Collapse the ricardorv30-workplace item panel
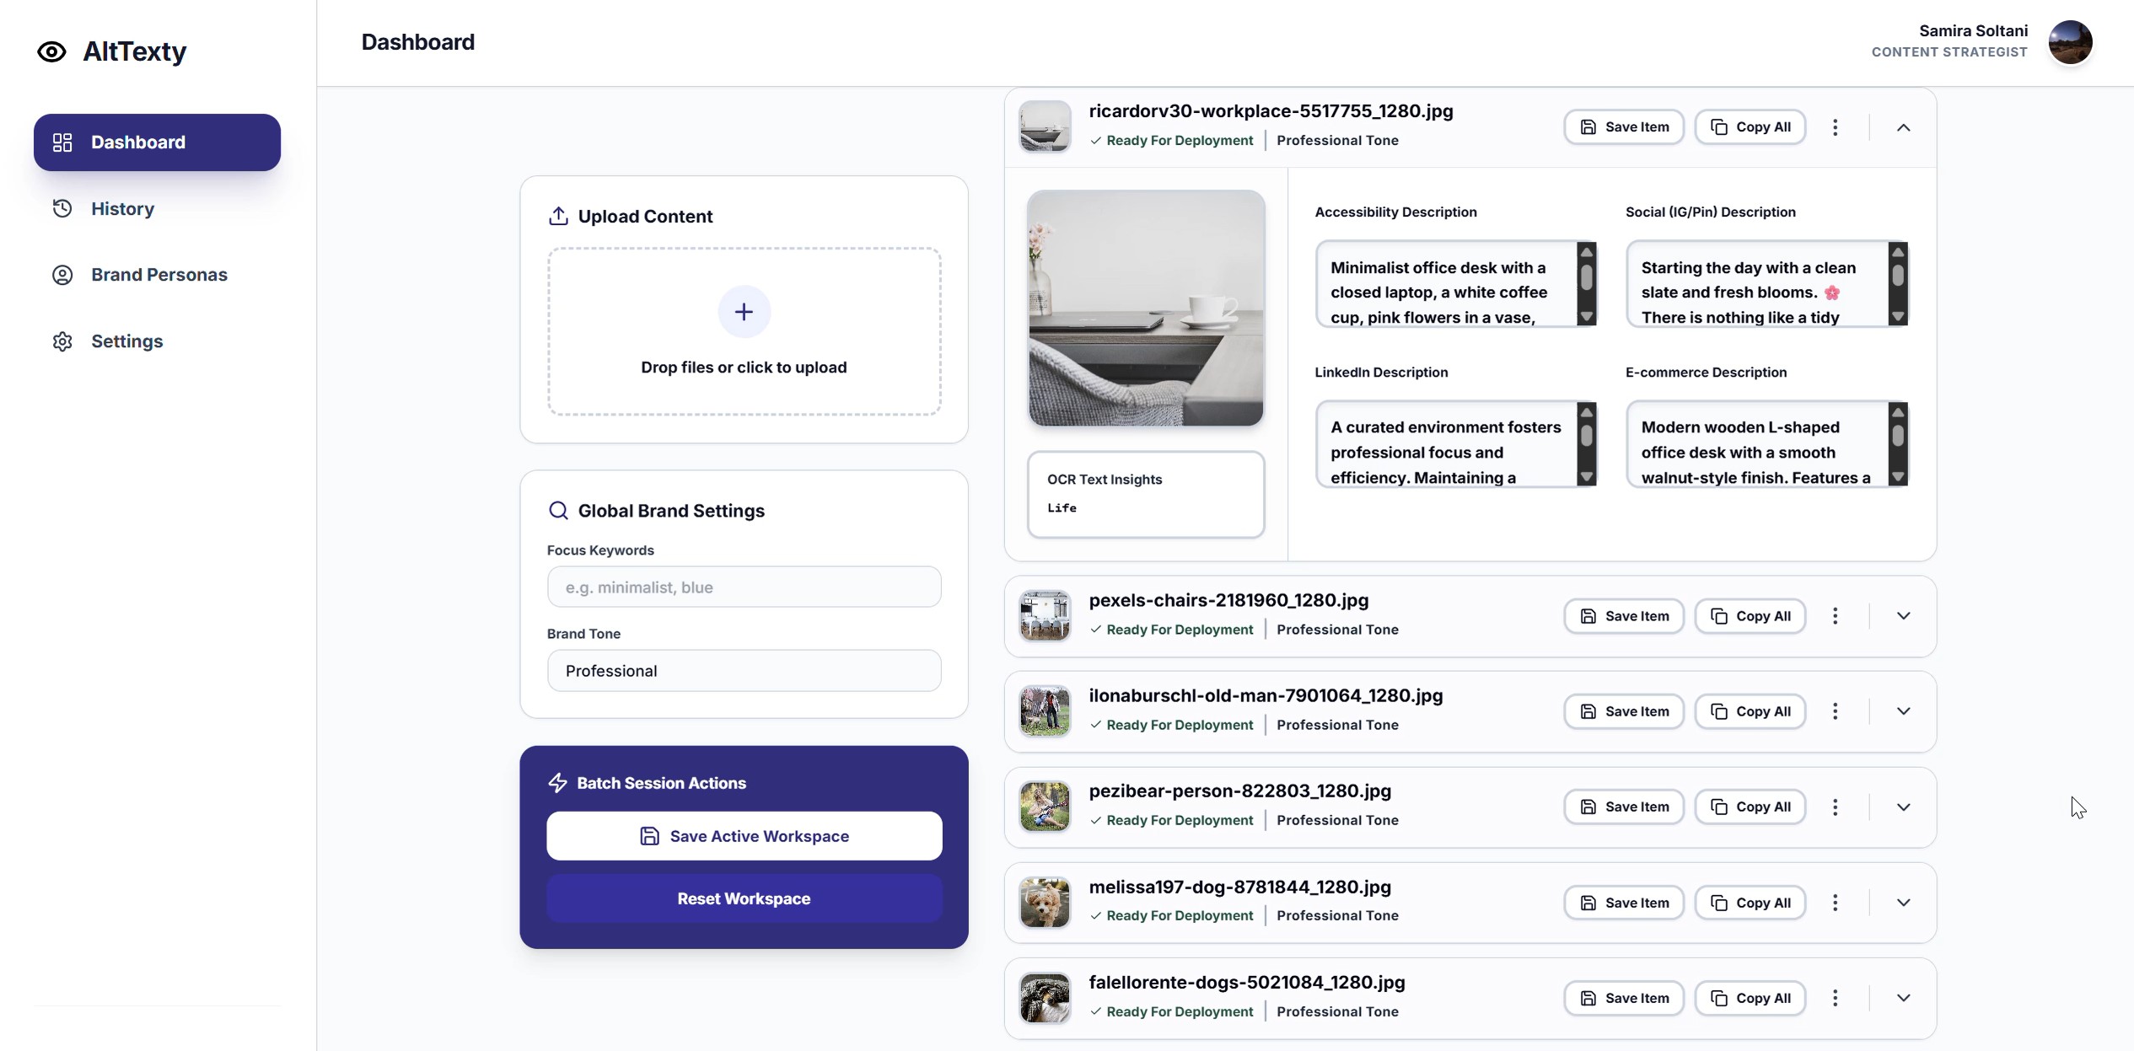 [1903, 127]
